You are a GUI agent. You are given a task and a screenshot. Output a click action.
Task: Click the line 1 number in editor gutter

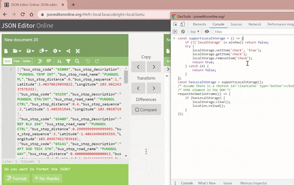pyautogui.click(x=11, y=69)
